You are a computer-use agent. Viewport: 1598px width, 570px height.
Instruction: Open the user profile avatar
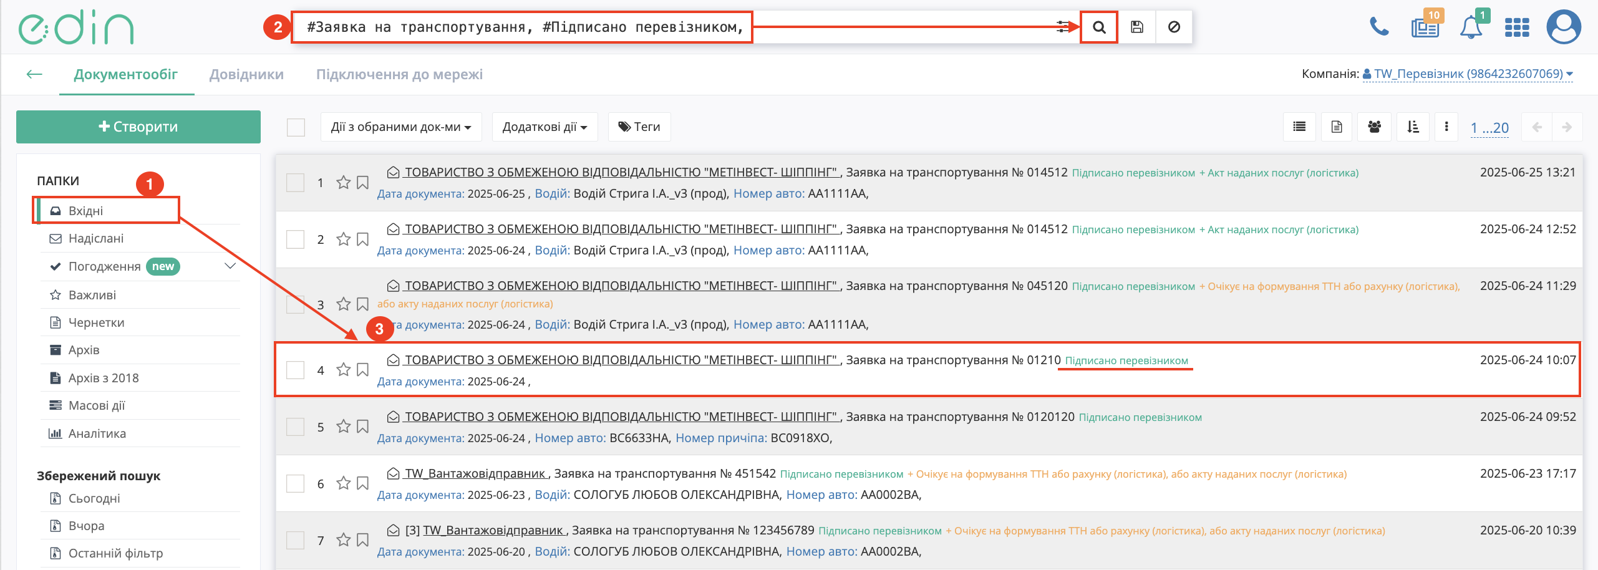(1564, 27)
